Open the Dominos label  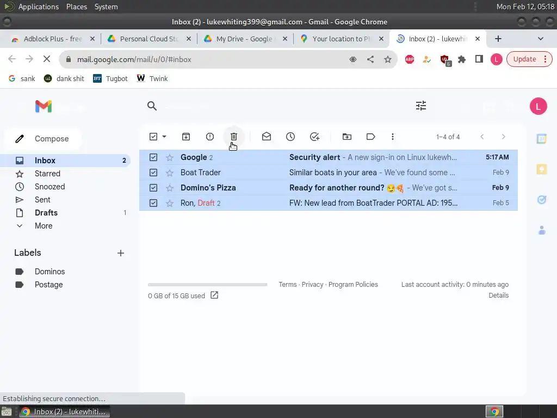point(49,272)
